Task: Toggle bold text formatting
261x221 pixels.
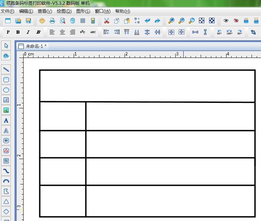Action: point(18,32)
